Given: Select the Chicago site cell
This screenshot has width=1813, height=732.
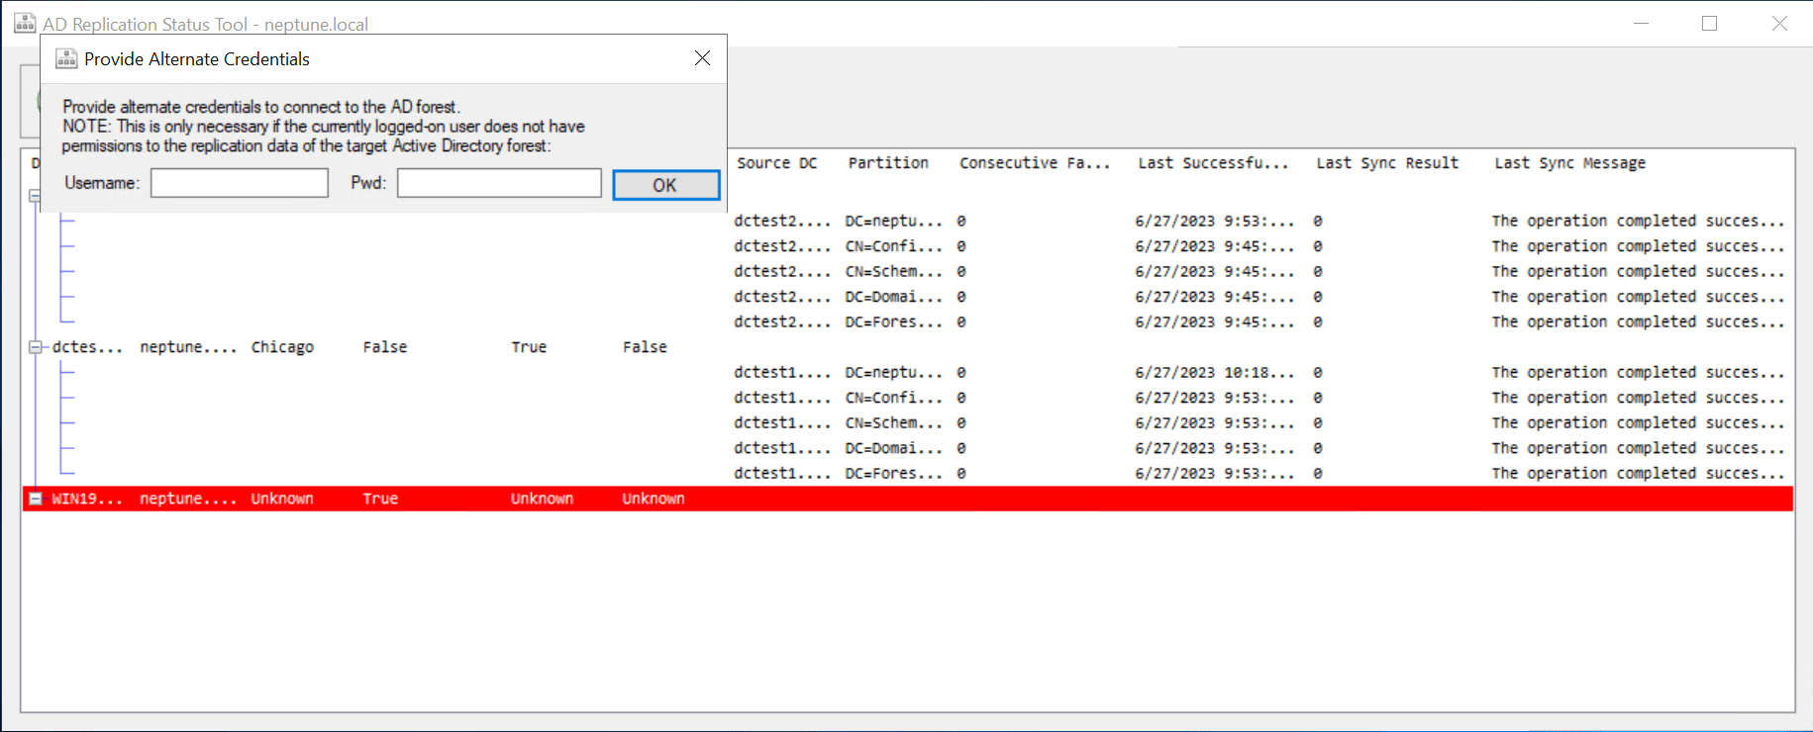Looking at the screenshot, I should 282,347.
